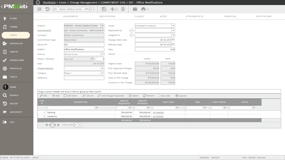
Task: Enable the Use Units checkbox
Action: point(159,96)
